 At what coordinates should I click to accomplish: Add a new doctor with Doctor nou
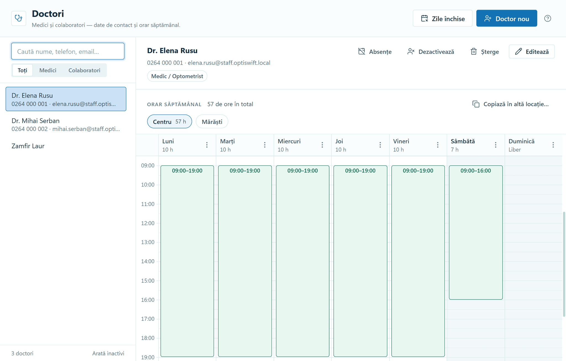(506, 19)
